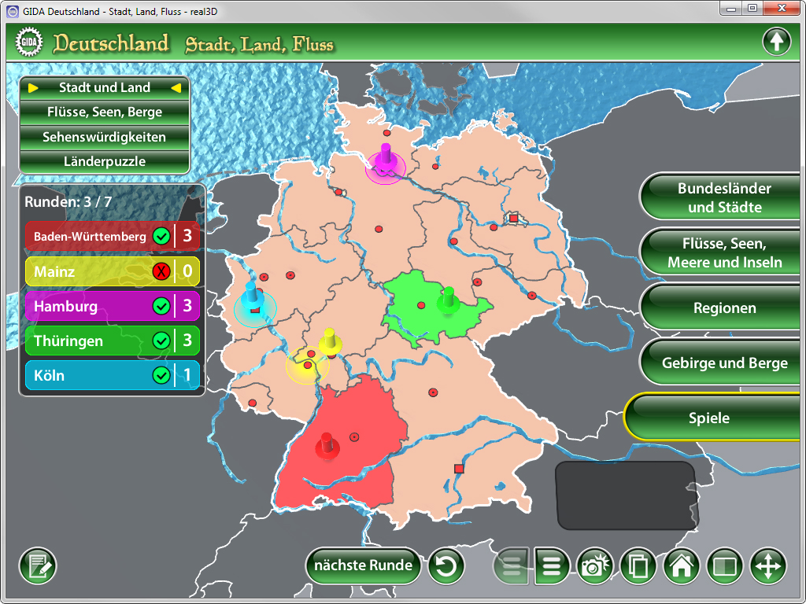Open the Länderpuzzle menu entry
Image resolution: width=806 pixels, height=604 pixels.
coord(105,161)
